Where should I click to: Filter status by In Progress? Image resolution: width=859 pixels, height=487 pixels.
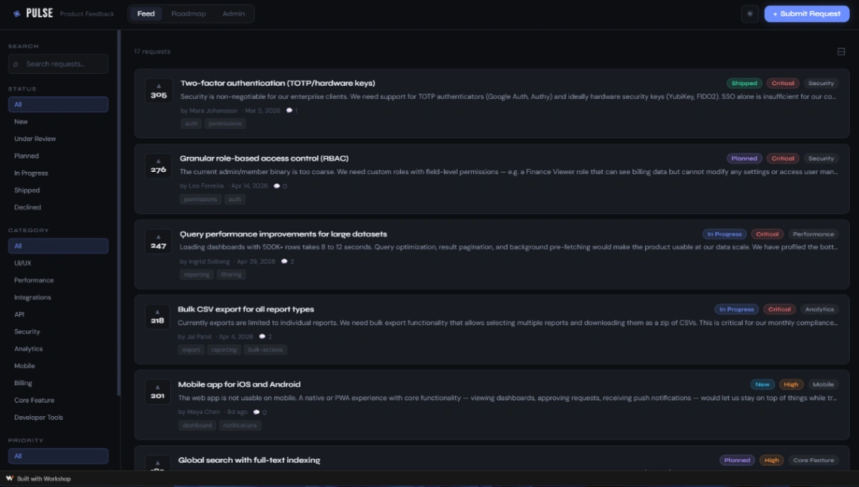58,173
